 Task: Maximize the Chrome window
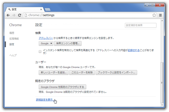152,5
